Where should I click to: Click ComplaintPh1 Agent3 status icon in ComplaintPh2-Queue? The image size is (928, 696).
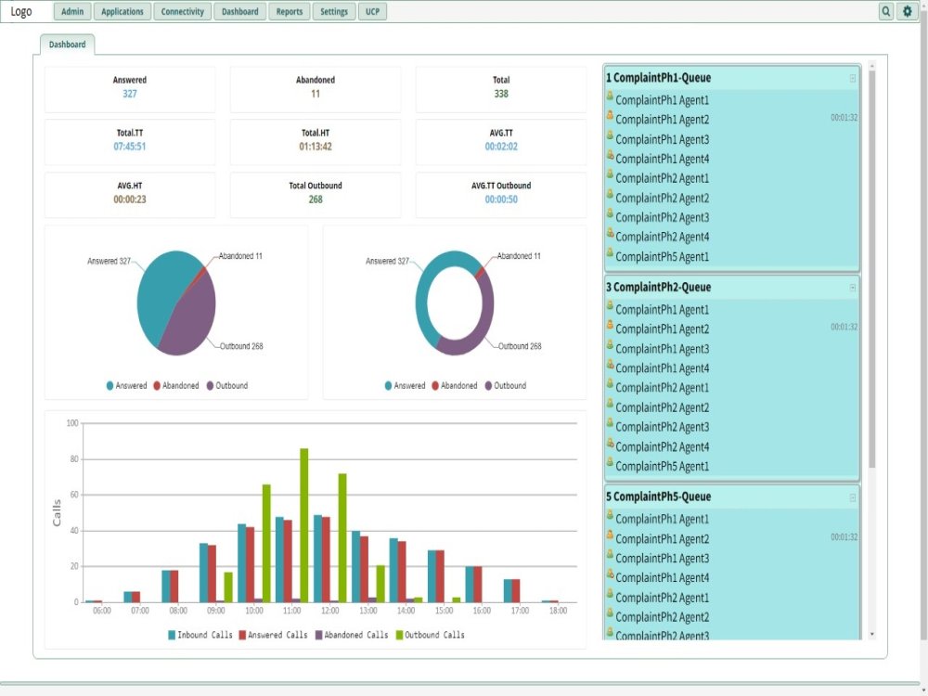tap(610, 345)
